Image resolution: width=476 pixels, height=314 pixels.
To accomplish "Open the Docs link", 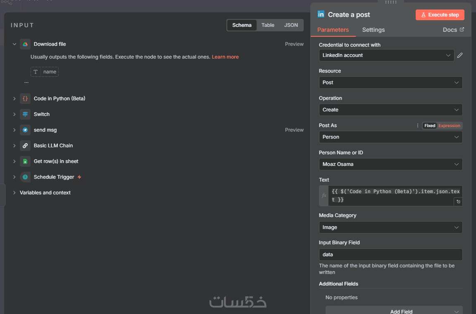I will point(453,30).
